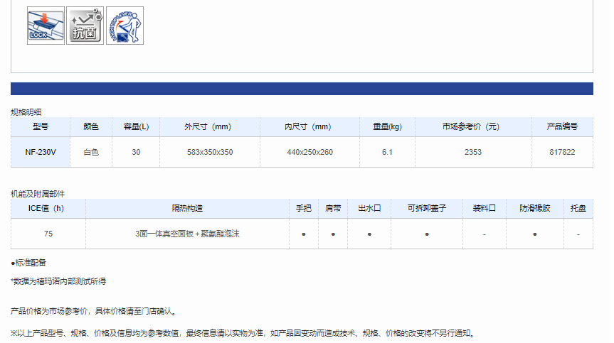Screen dimensions: 614x343
Task: Click the dot under 出水口
Action: click(x=369, y=234)
